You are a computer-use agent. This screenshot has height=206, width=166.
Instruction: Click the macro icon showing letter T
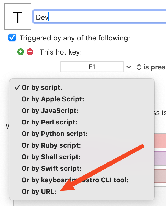point(18,17)
